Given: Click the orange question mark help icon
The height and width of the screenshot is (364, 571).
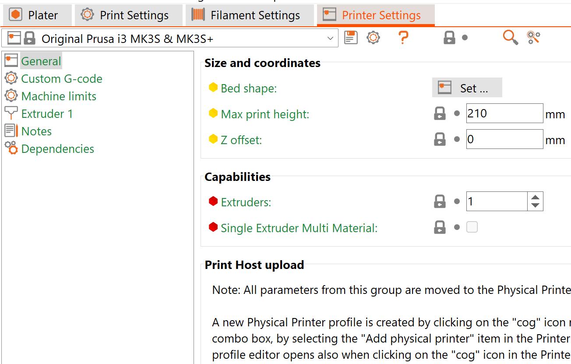Looking at the screenshot, I should pyautogui.click(x=403, y=38).
